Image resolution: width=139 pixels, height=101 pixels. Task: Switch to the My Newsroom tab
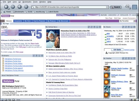pyautogui.click(x=63, y=21)
